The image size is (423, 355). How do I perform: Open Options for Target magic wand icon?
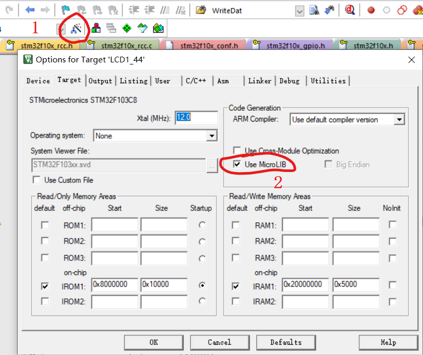tap(76, 29)
